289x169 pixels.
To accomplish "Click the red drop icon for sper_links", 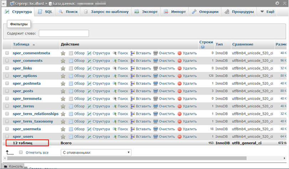I will pyautogui.click(x=180, y=68).
